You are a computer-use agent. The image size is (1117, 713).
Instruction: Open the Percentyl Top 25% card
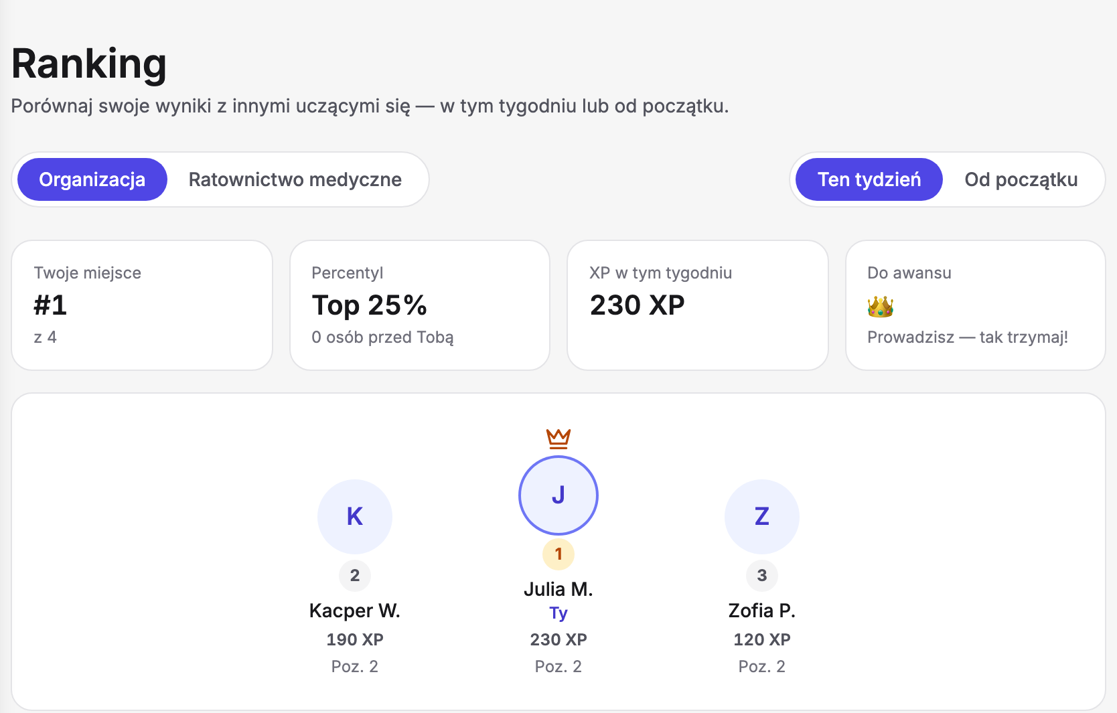click(420, 305)
